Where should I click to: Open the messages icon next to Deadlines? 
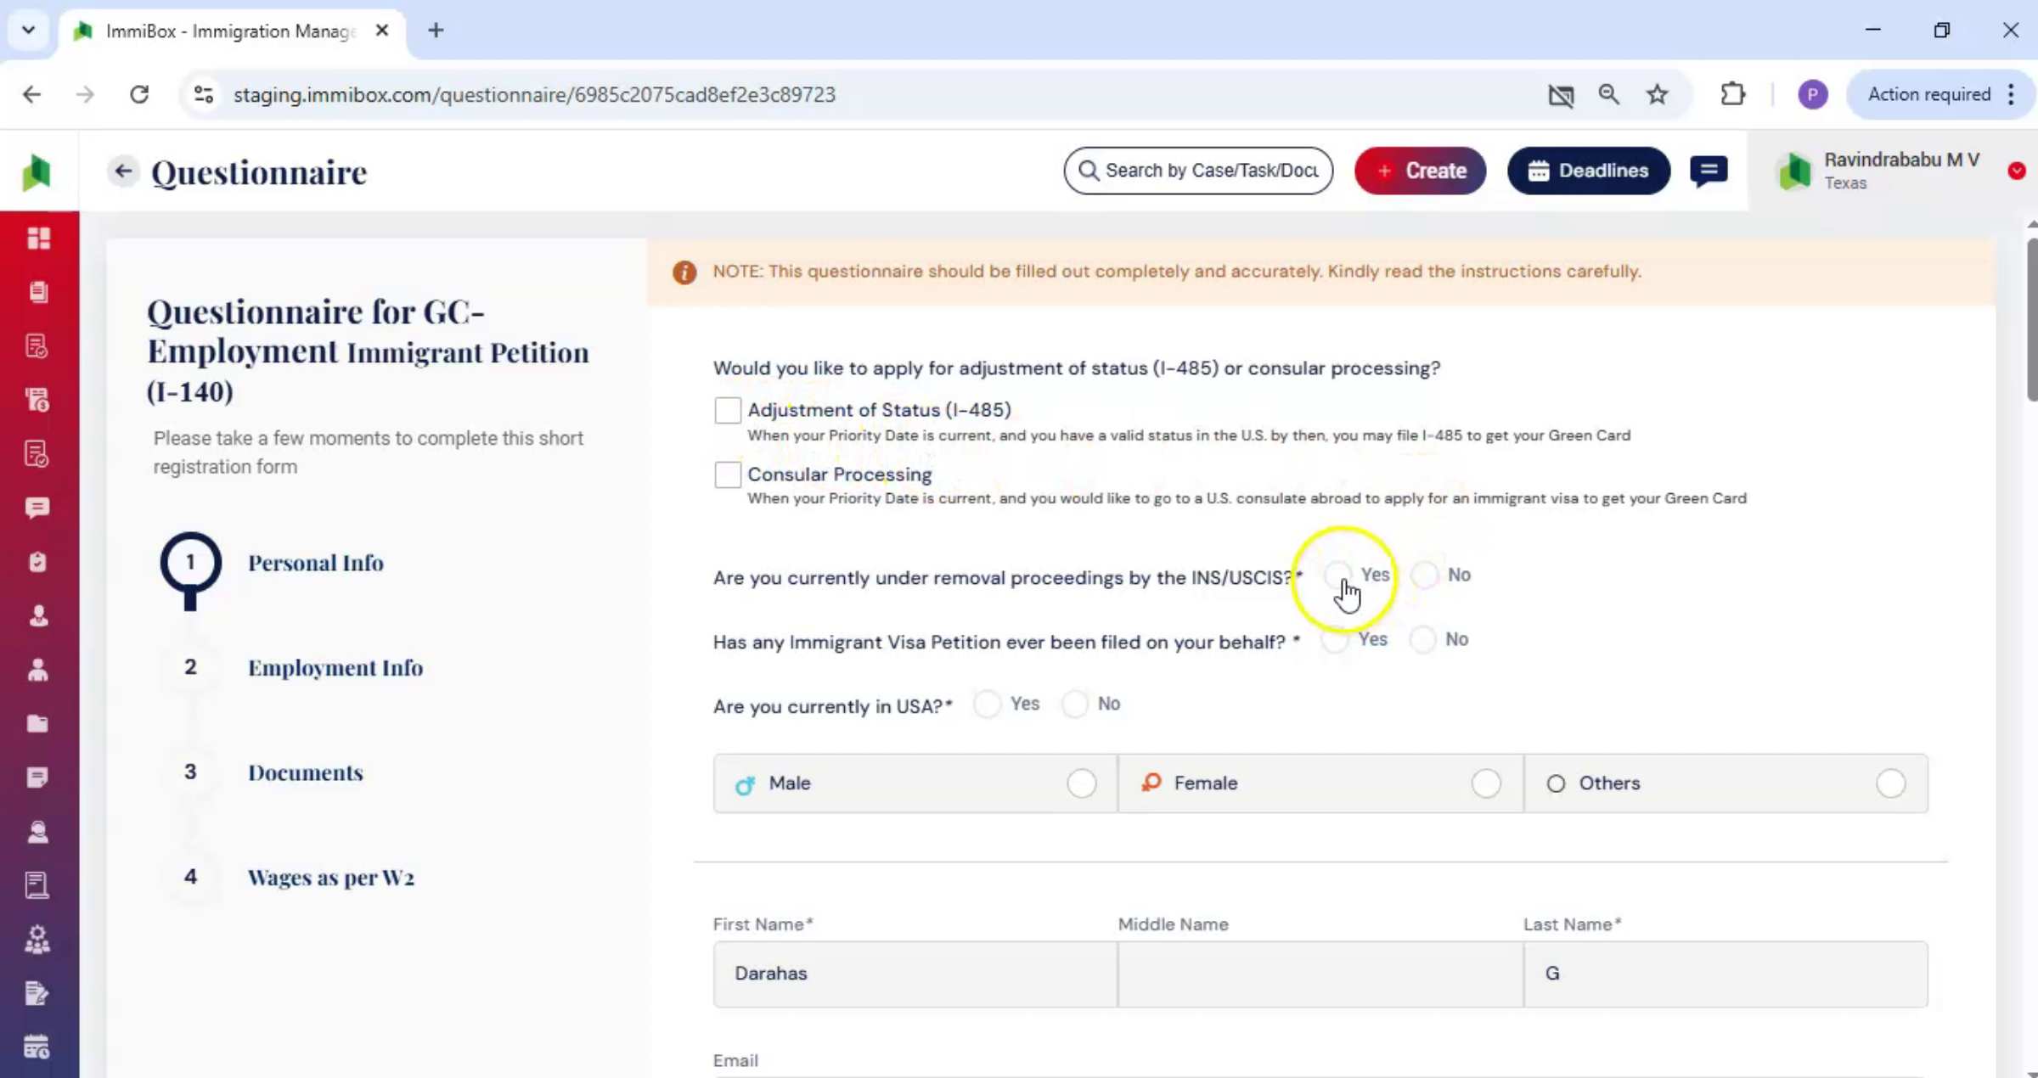pyautogui.click(x=1709, y=171)
